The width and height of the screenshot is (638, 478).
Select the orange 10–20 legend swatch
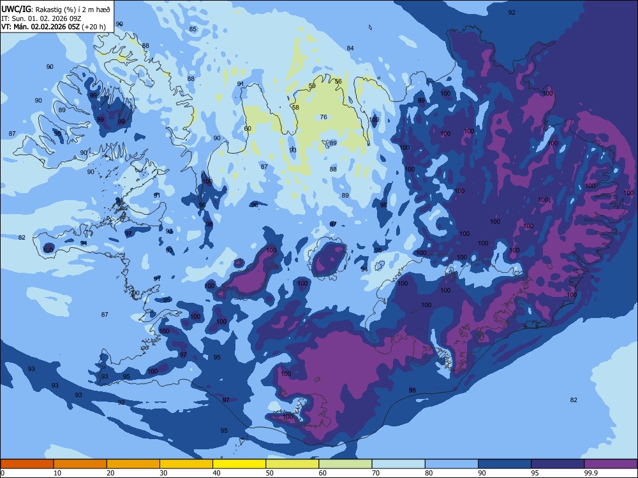click(x=80, y=464)
